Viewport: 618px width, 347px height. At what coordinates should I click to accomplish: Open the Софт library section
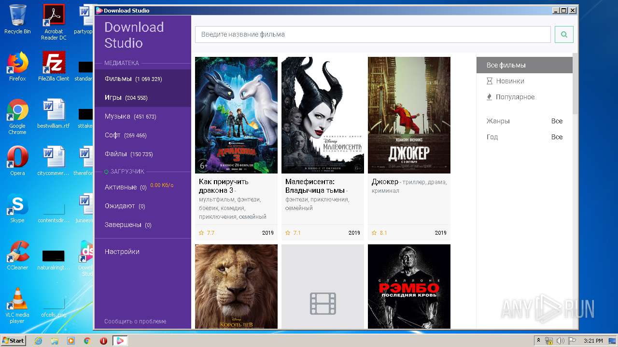(x=143, y=135)
